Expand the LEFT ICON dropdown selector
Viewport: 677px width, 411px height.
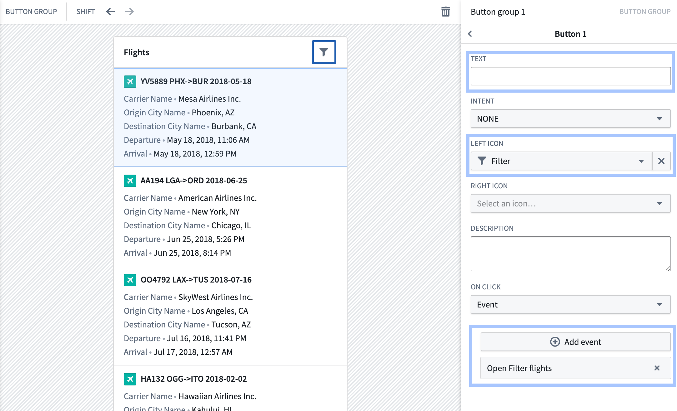click(x=641, y=161)
